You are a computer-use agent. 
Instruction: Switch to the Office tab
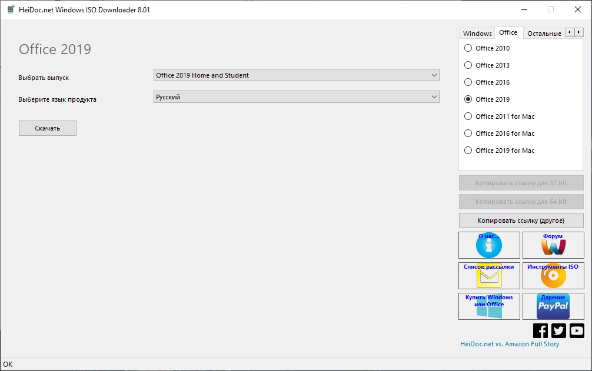click(508, 32)
